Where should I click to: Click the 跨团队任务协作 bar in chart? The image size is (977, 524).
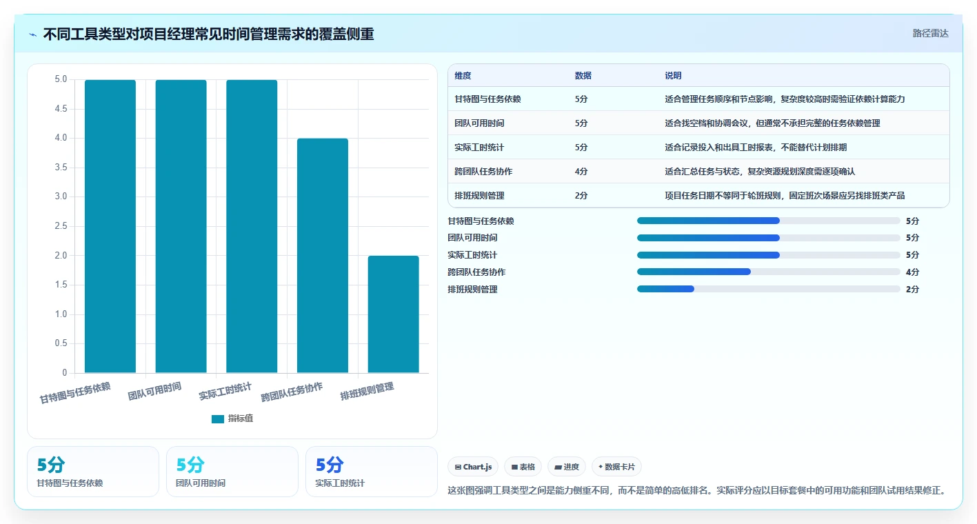[x=323, y=256]
